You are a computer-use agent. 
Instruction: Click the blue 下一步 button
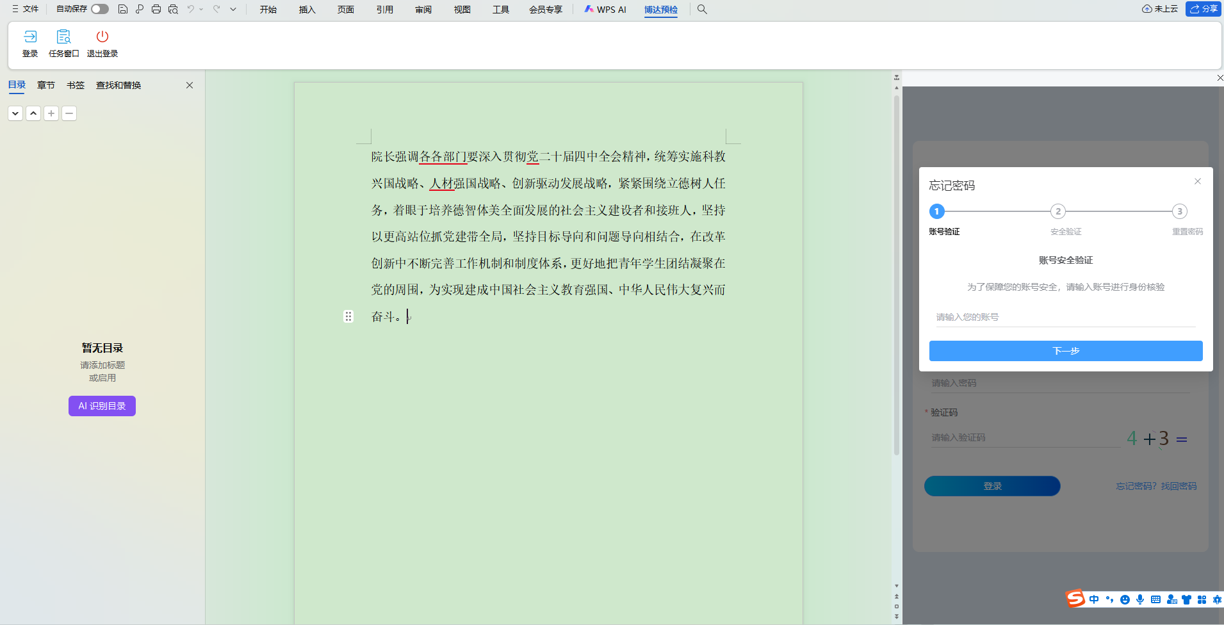tap(1066, 351)
